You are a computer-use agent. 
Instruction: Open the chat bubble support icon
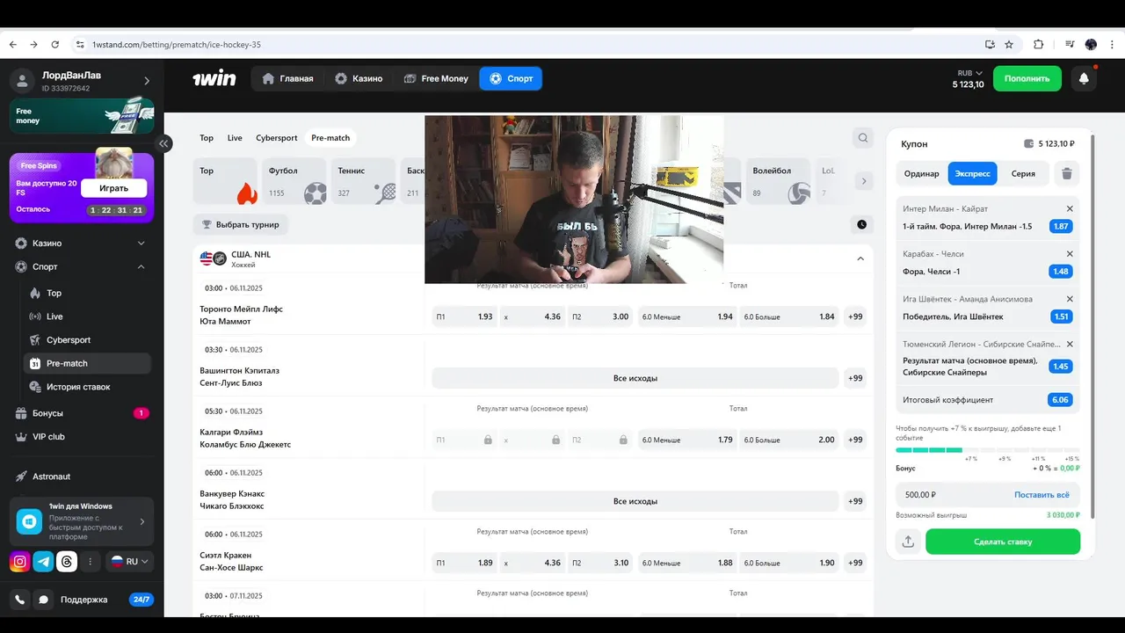click(x=43, y=600)
